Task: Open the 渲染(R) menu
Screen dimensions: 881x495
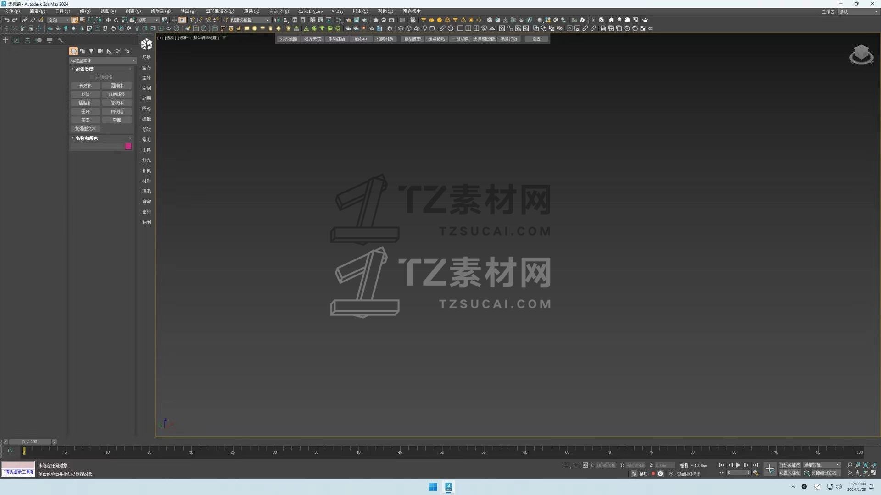Action: [x=251, y=11]
